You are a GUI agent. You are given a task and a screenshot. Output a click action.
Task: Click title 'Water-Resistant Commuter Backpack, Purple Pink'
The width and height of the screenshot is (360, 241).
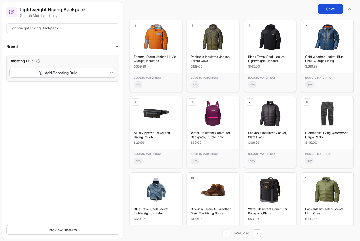211,135
